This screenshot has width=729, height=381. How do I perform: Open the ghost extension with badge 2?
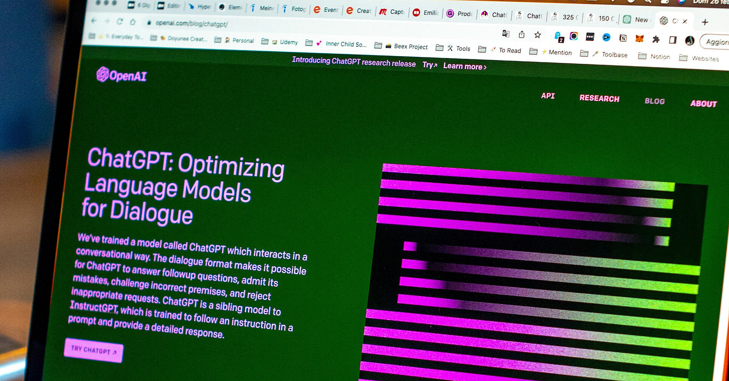click(559, 37)
